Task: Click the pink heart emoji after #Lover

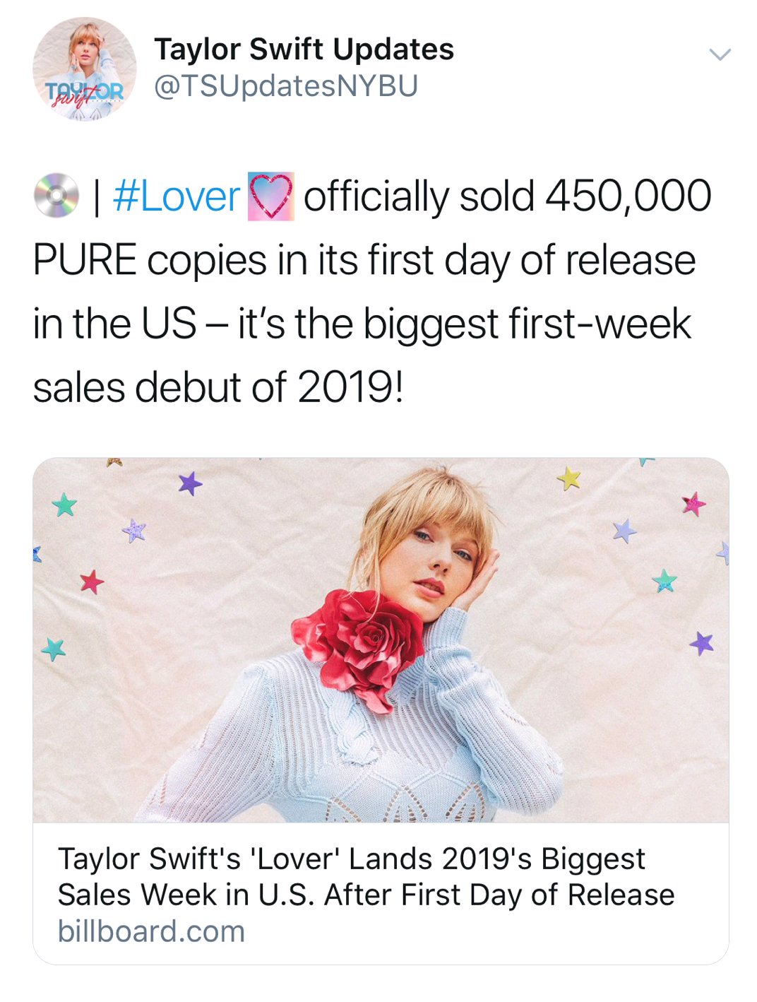Action: (x=270, y=196)
